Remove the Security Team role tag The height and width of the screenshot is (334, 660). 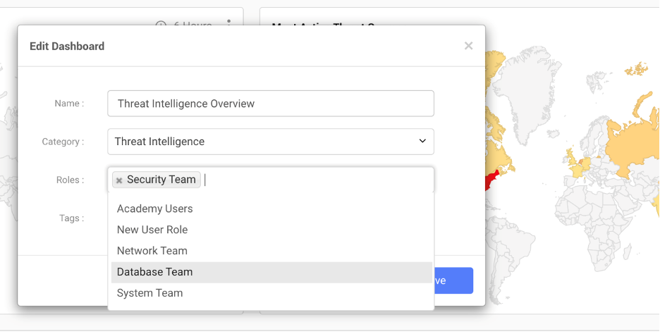pos(119,180)
